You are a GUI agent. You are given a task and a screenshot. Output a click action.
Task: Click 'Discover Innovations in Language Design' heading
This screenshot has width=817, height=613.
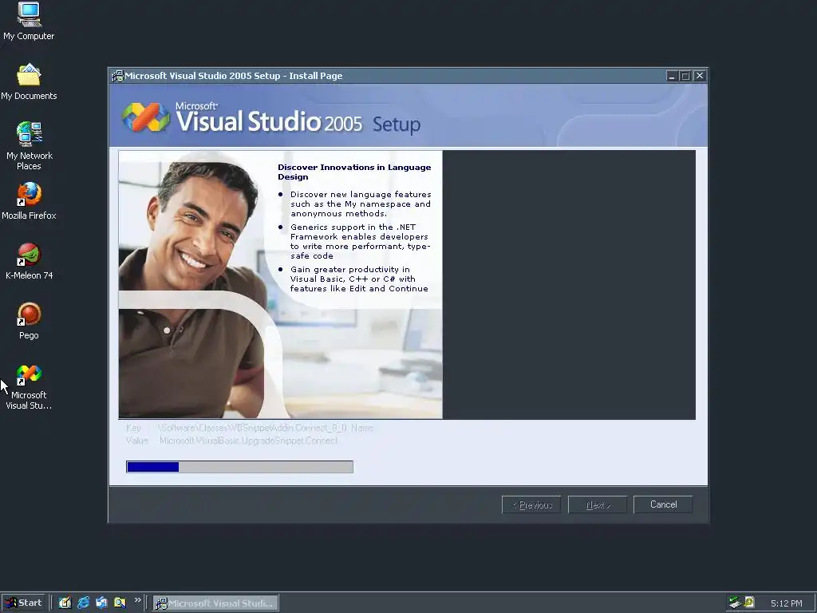[354, 172]
